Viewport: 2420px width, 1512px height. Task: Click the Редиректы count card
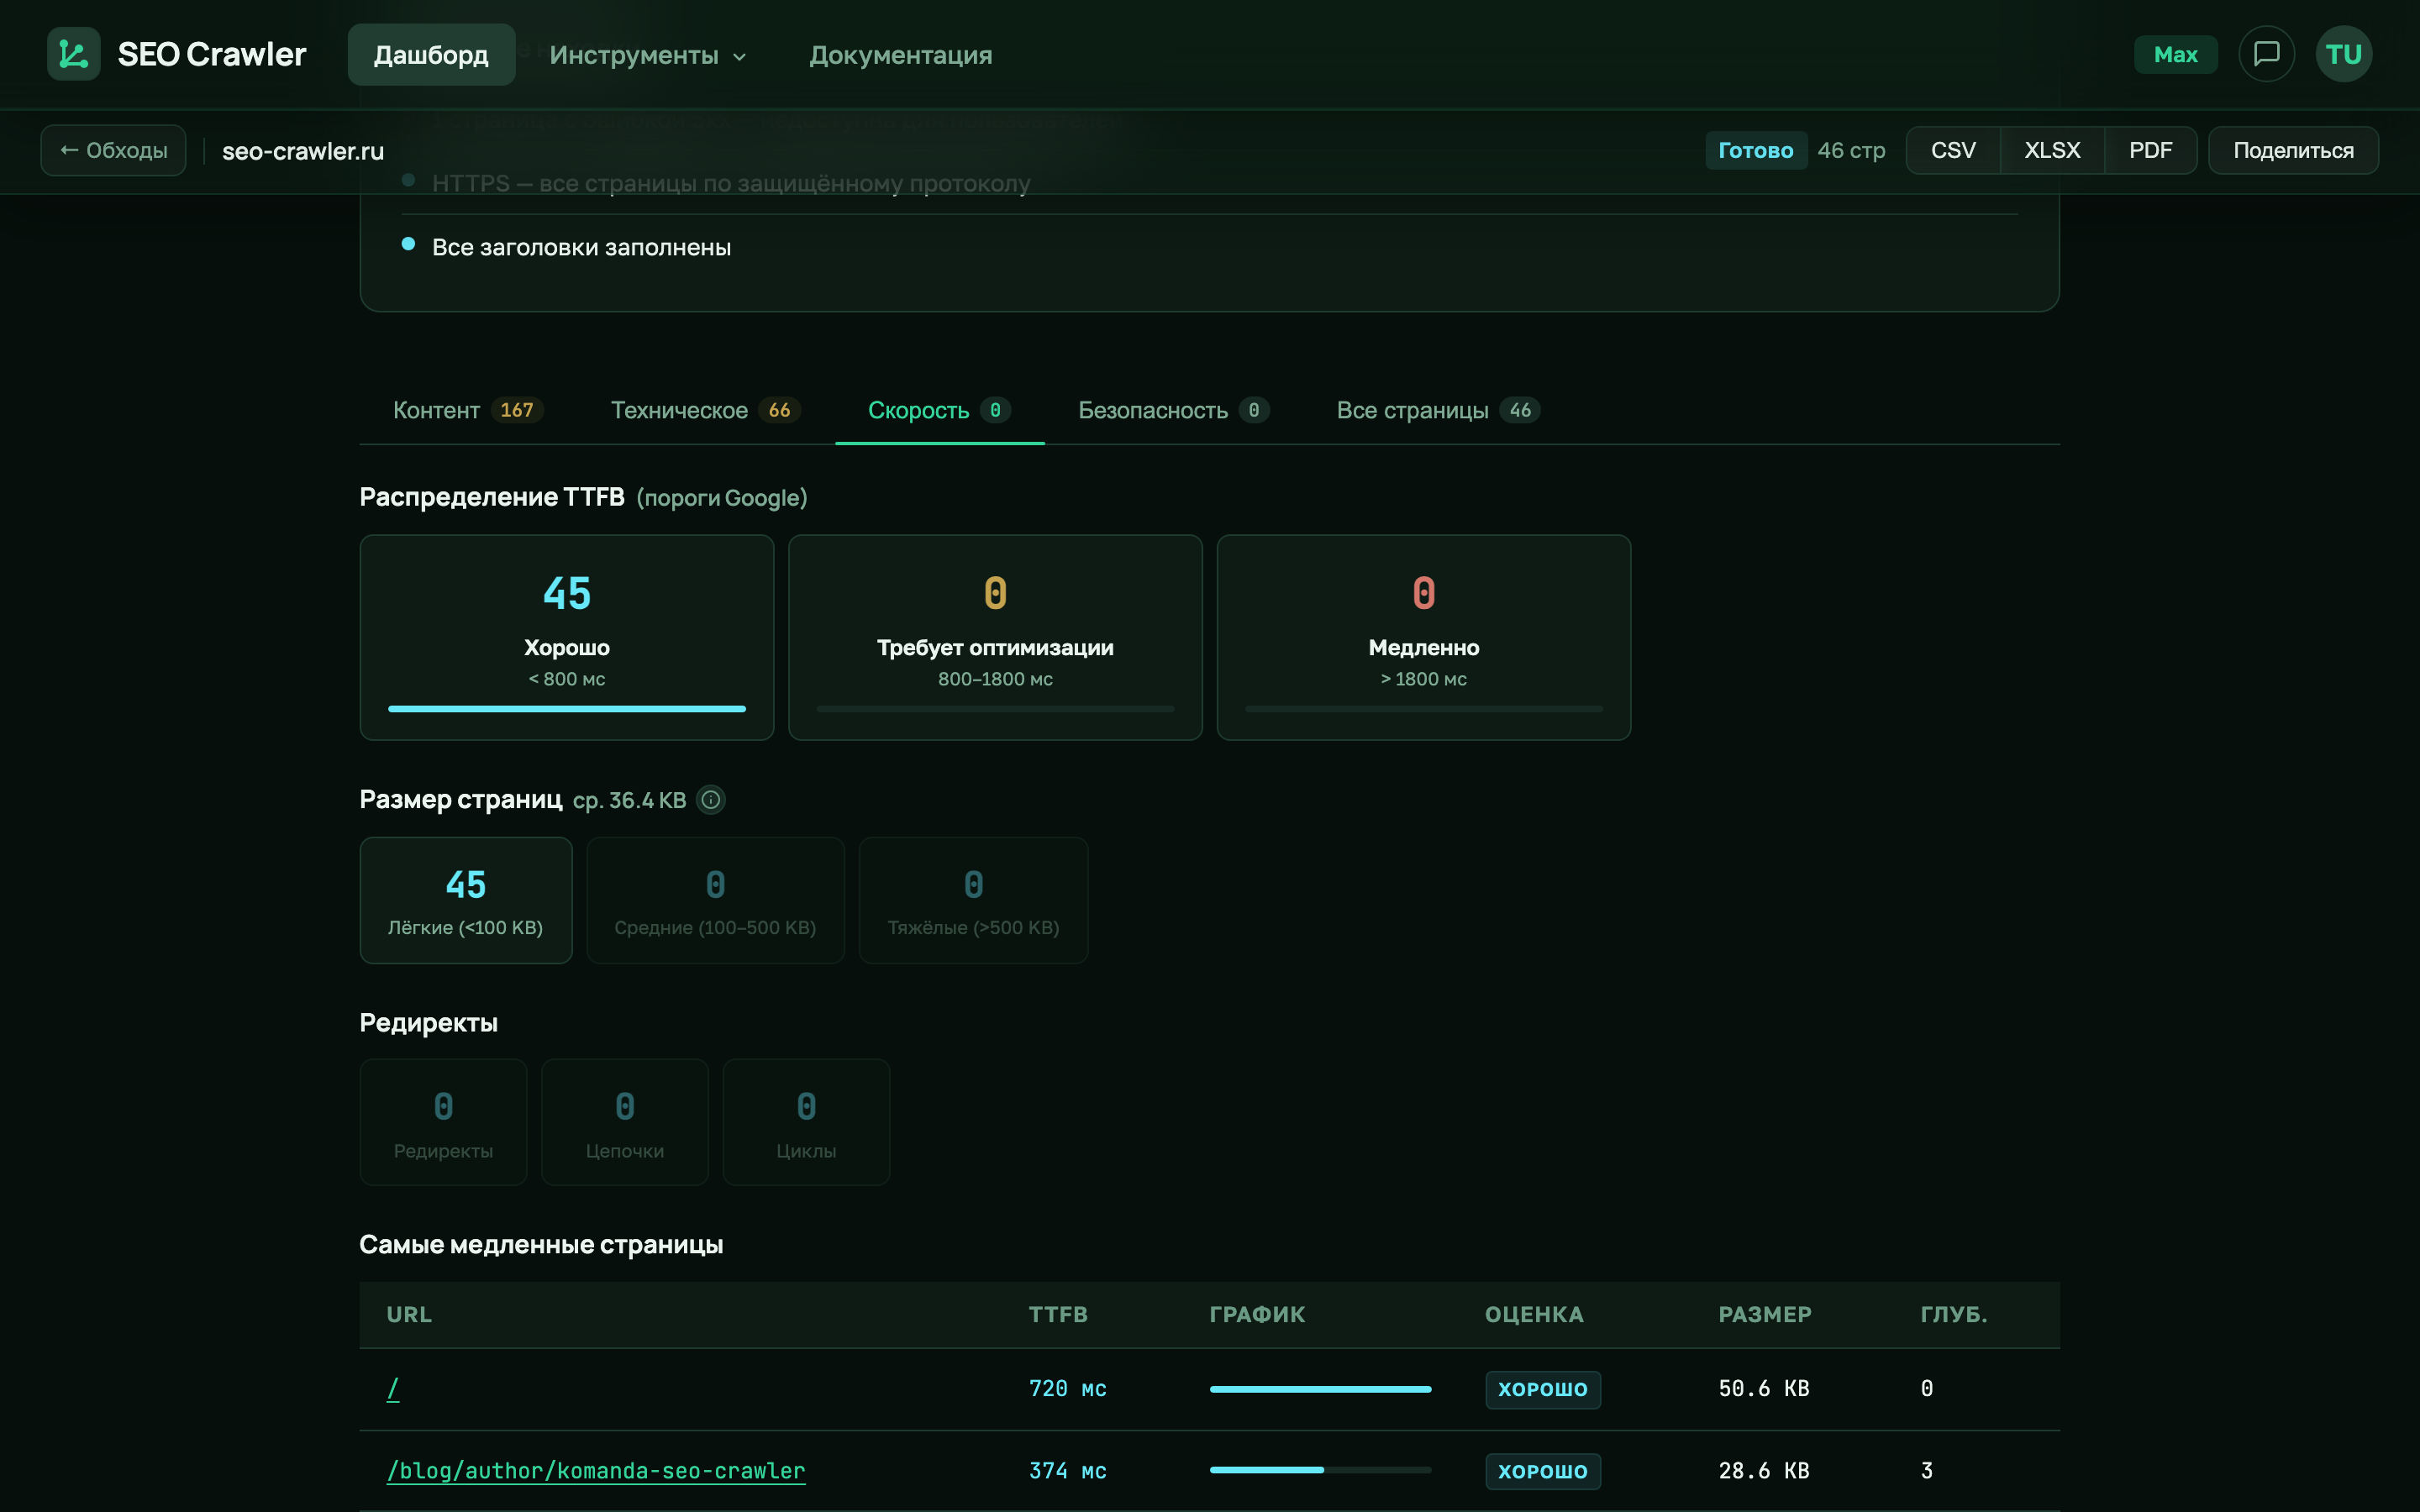pos(443,1122)
